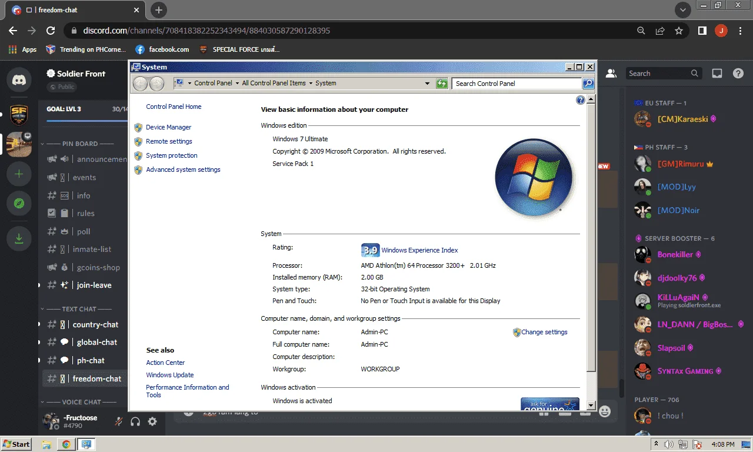Open facebook.com bookmark

click(x=162, y=49)
